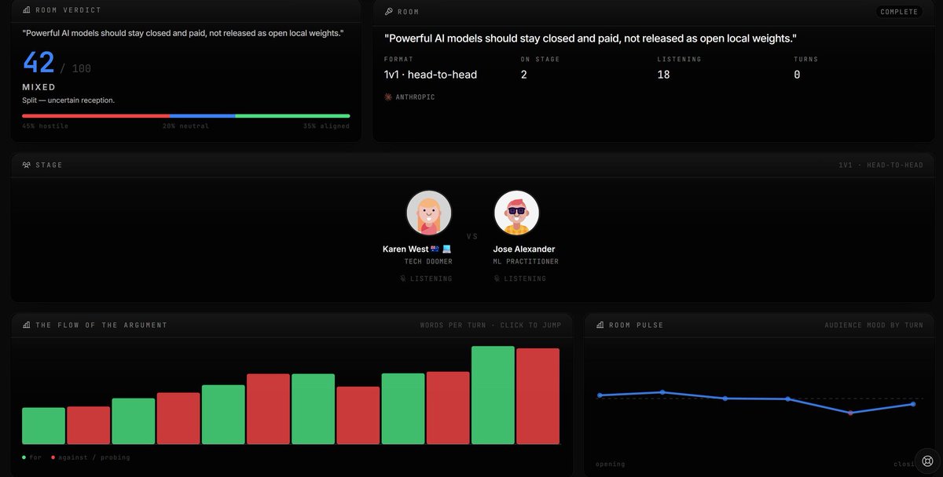The width and height of the screenshot is (943, 477).
Task: Jump to turn 5 green bar in argument flow
Action: pyautogui.click(x=223, y=415)
